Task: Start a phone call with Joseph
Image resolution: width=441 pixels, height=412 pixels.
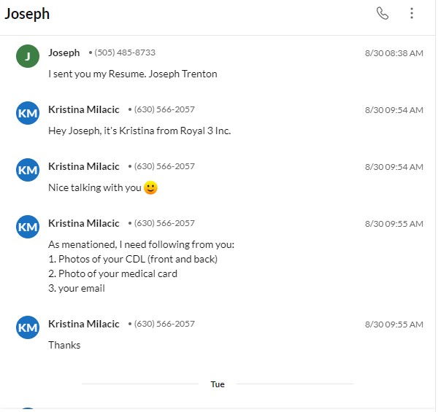Action: (x=382, y=13)
